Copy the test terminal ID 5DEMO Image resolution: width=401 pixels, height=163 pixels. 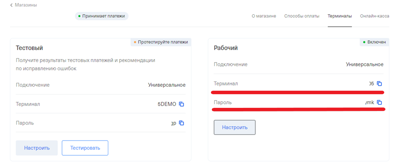pyautogui.click(x=181, y=104)
